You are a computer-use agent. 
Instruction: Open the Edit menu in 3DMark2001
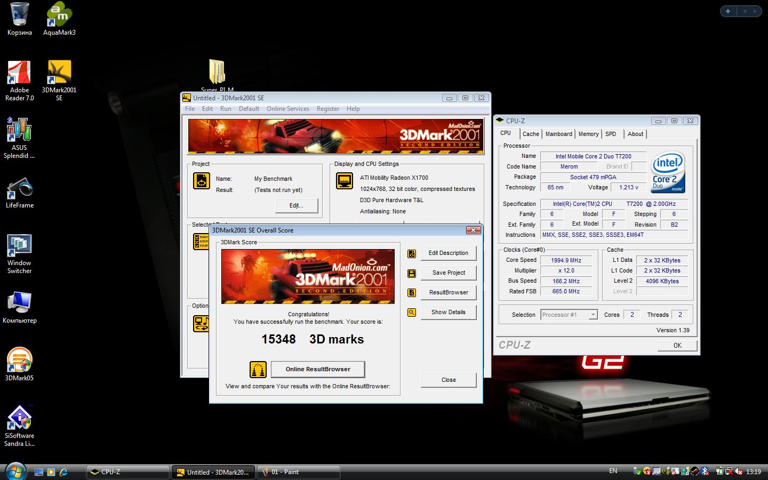207,109
